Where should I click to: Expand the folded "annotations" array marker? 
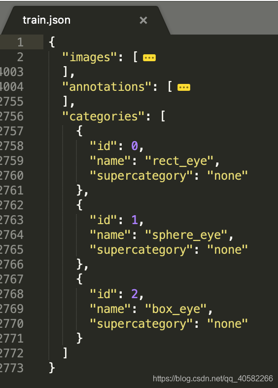(184, 87)
